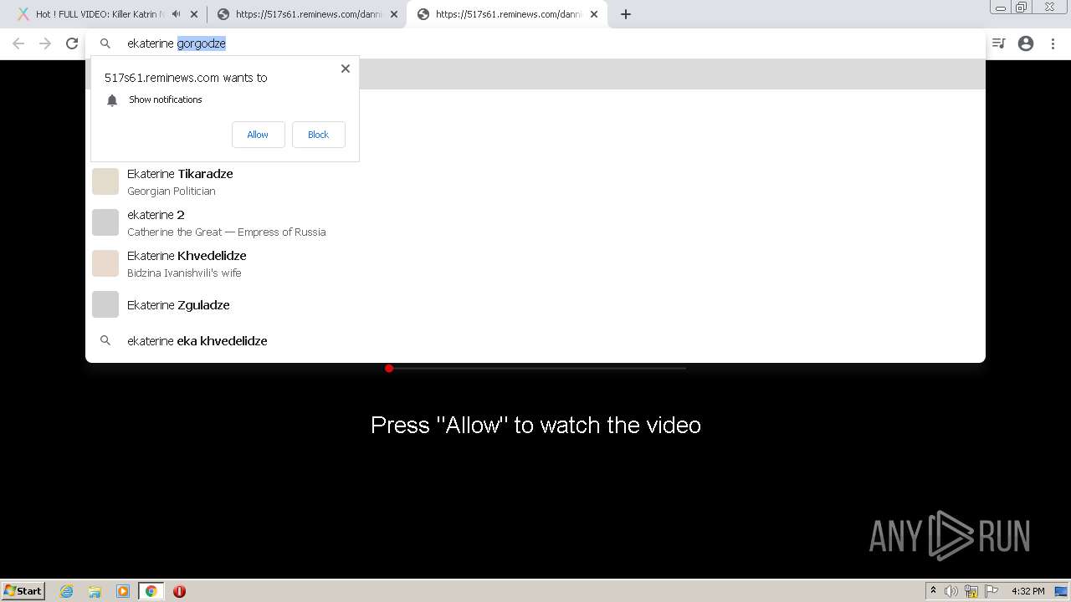This screenshot has height=602, width=1071.
Task: Open the media control toolbar icon
Action: pos(998,43)
